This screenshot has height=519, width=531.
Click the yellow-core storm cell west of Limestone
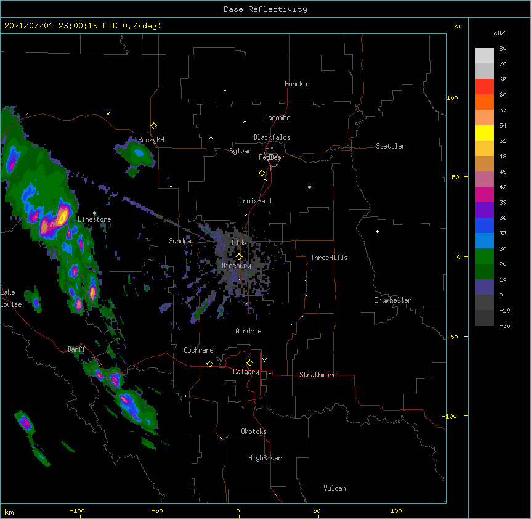tap(62, 216)
